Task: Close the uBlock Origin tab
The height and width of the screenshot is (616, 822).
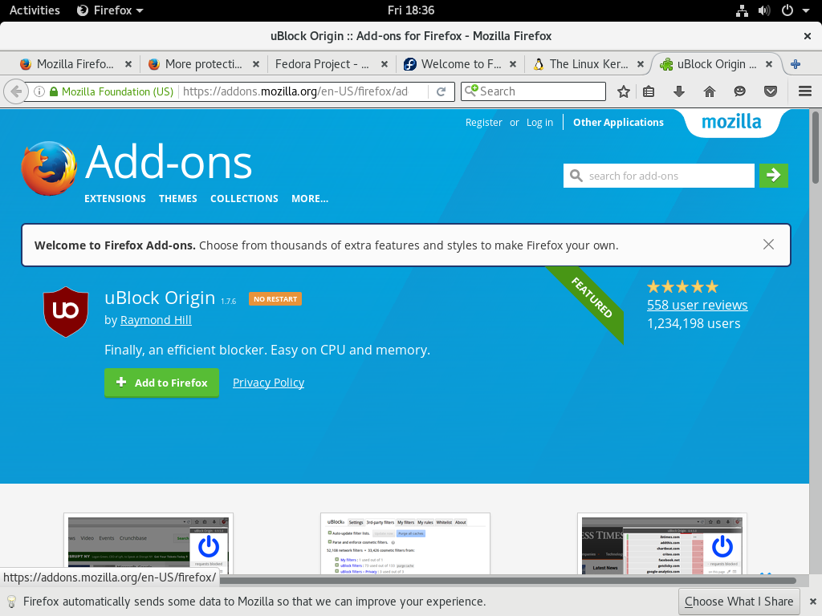Action: click(x=768, y=64)
